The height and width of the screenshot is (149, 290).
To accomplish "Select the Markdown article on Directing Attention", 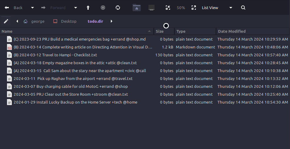I will coord(83,47).
